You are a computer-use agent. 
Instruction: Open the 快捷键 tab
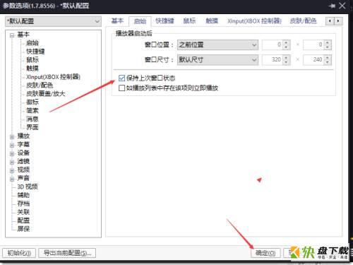click(x=164, y=20)
